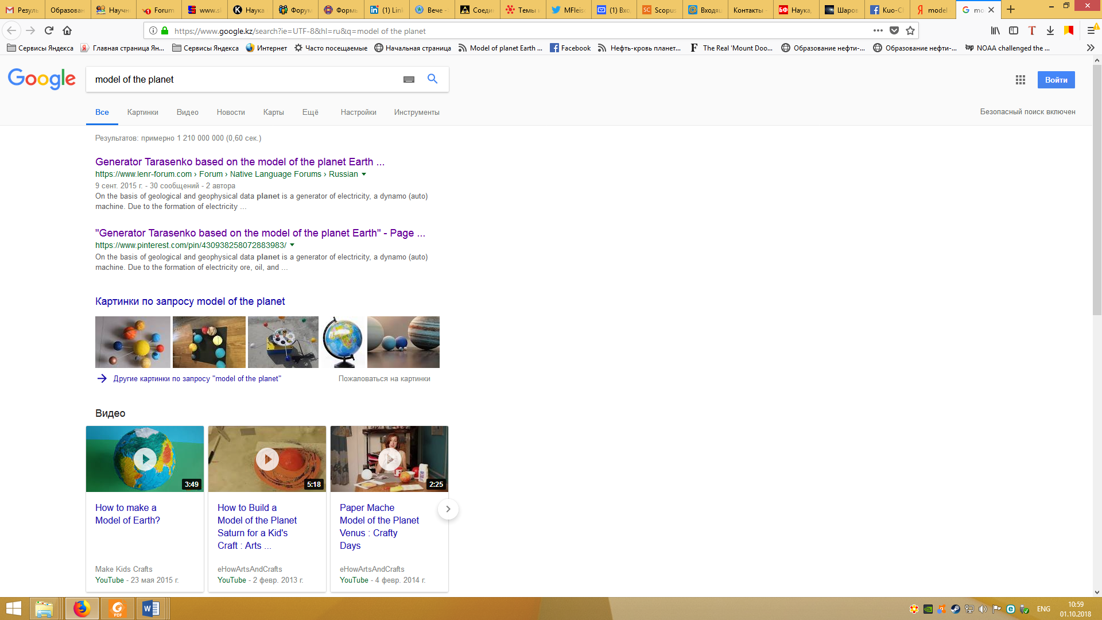Image resolution: width=1102 pixels, height=620 pixels.
Task: Play the How to make a Model of Earth video
Action: click(x=145, y=459)
